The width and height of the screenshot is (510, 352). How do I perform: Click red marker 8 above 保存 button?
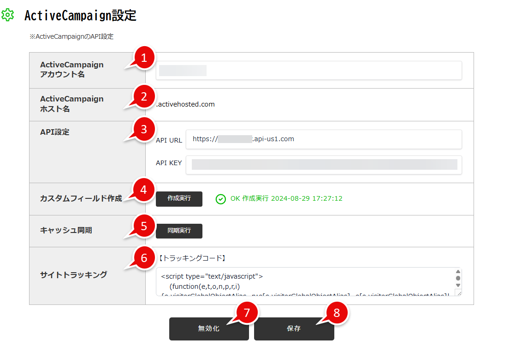coord(335,313)
